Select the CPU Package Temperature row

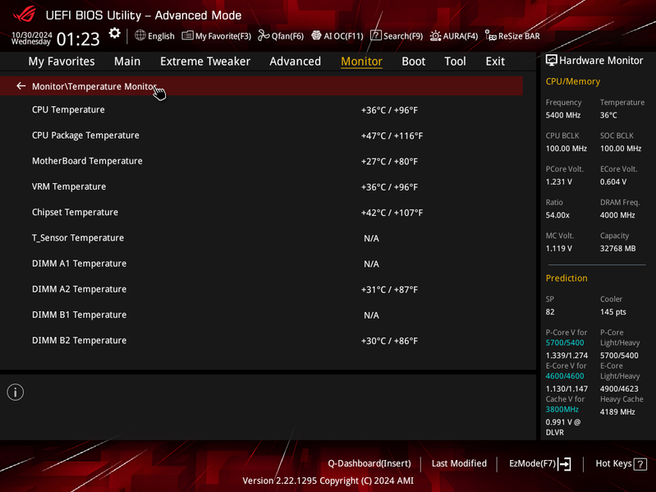click(261, 136)
